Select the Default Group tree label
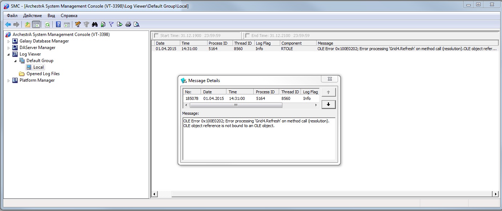502x211 pixels. (40, 61)
